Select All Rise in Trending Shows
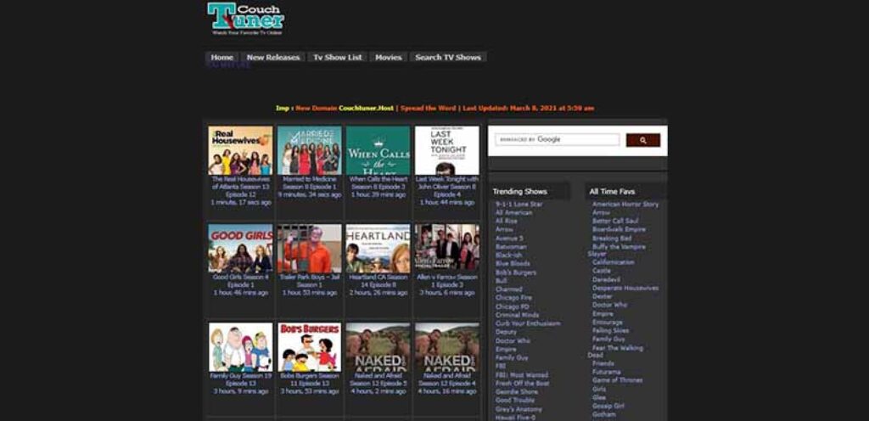The height and width of the screenshot is (421, 869). point(506,221)
